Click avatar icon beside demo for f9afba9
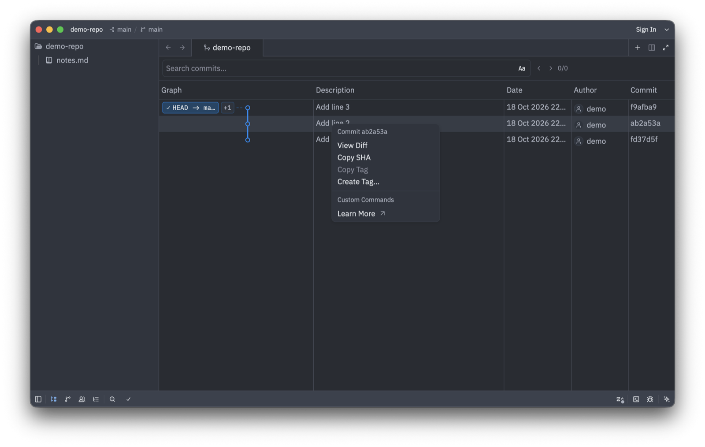The height and width of the screenshot is (447, 705). pyautogui.click(x=579, y=109)
